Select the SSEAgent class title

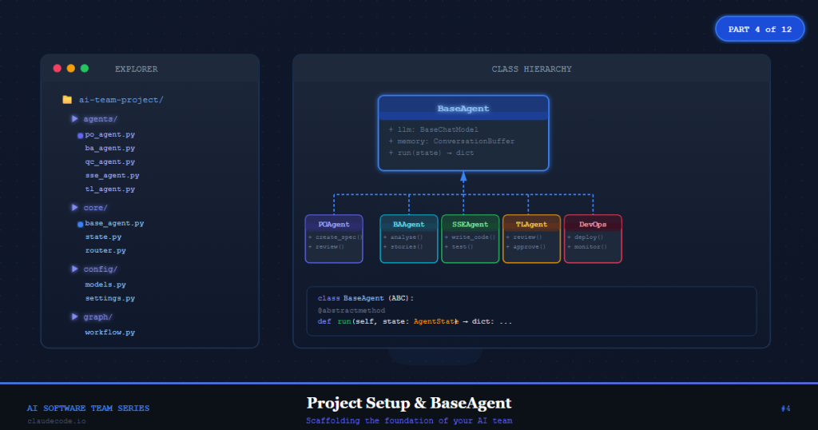coord(470,225)
